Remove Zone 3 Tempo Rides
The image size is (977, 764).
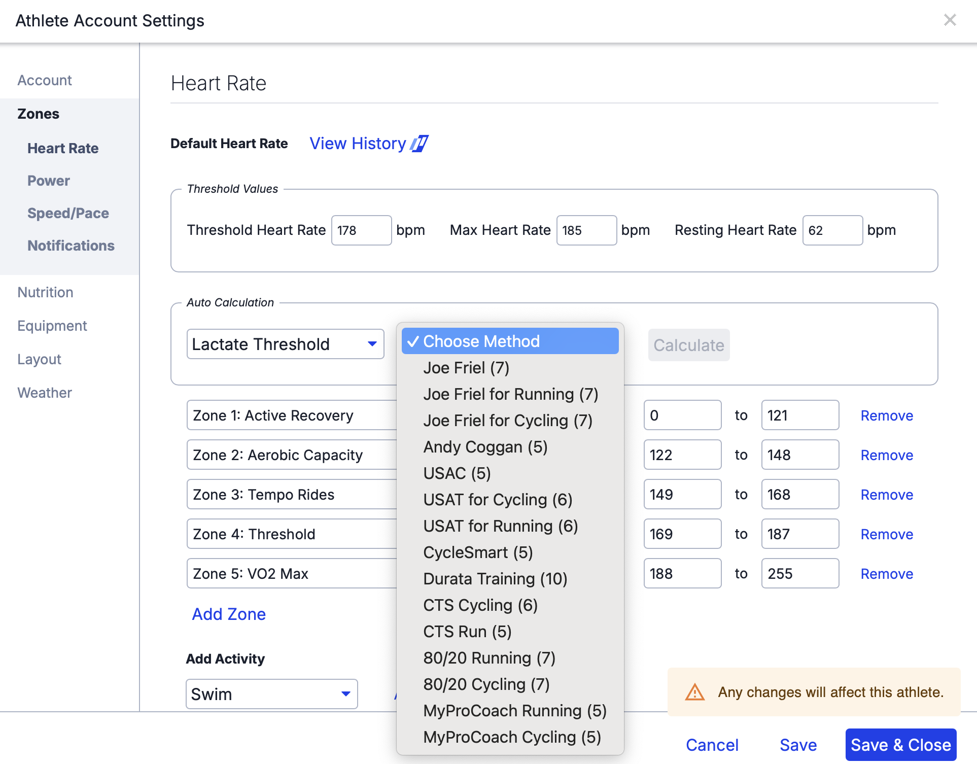pyautogui.click(x=887, y=495)
